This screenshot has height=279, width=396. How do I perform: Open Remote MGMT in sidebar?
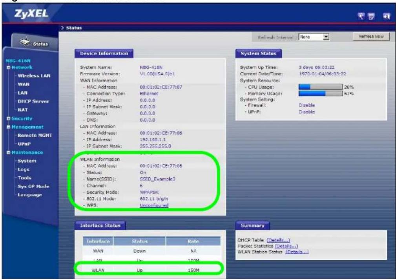pos(35,136)
